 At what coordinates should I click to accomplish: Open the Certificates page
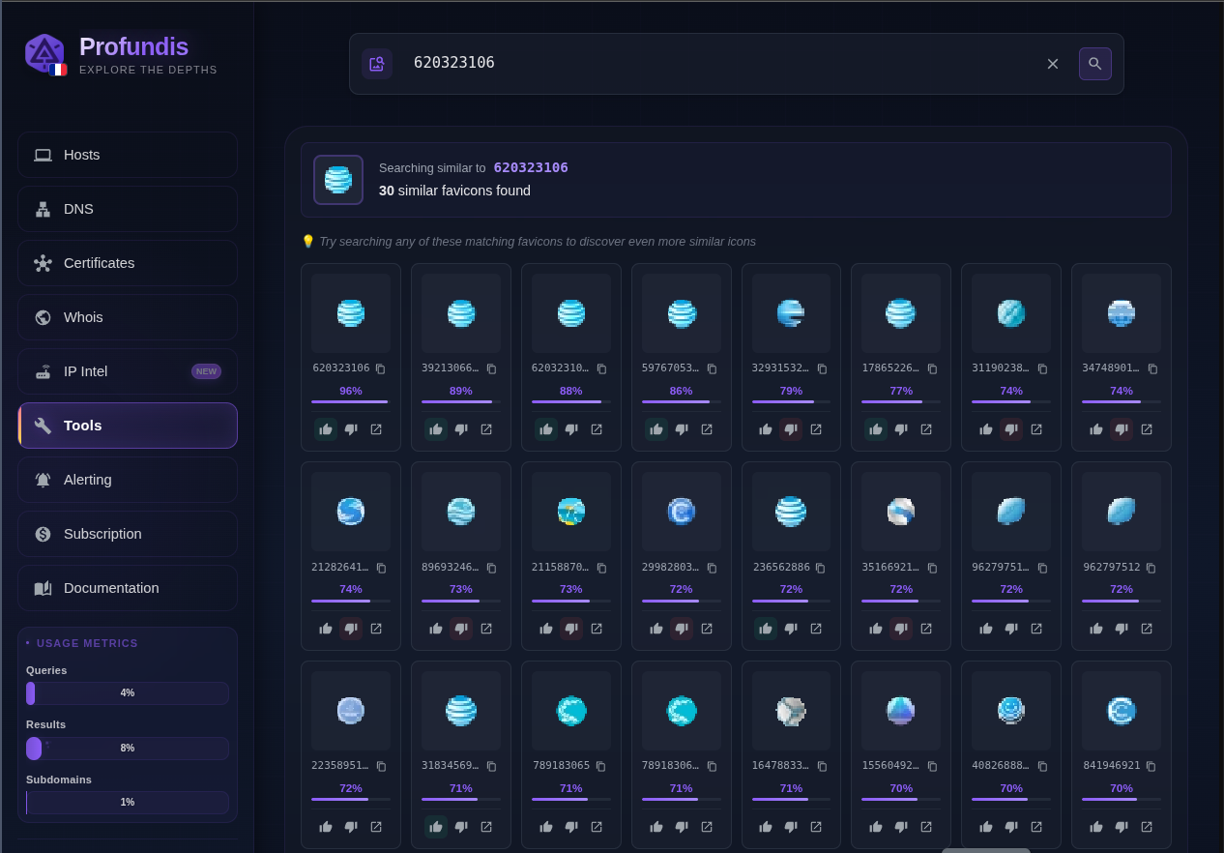point(128,263)
